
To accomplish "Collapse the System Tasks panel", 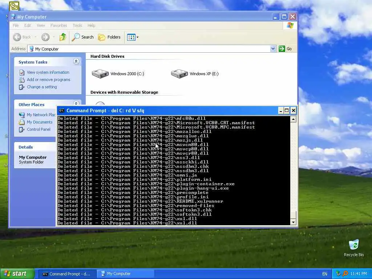I will [76, 61].
